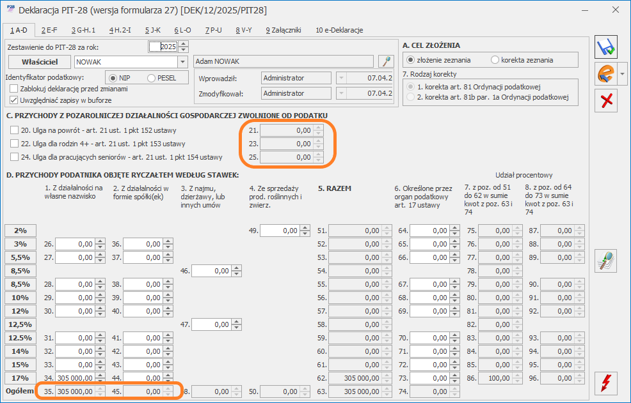
Task: Expand the NOWAK owner dropdown
Action: tap(182, 61)
